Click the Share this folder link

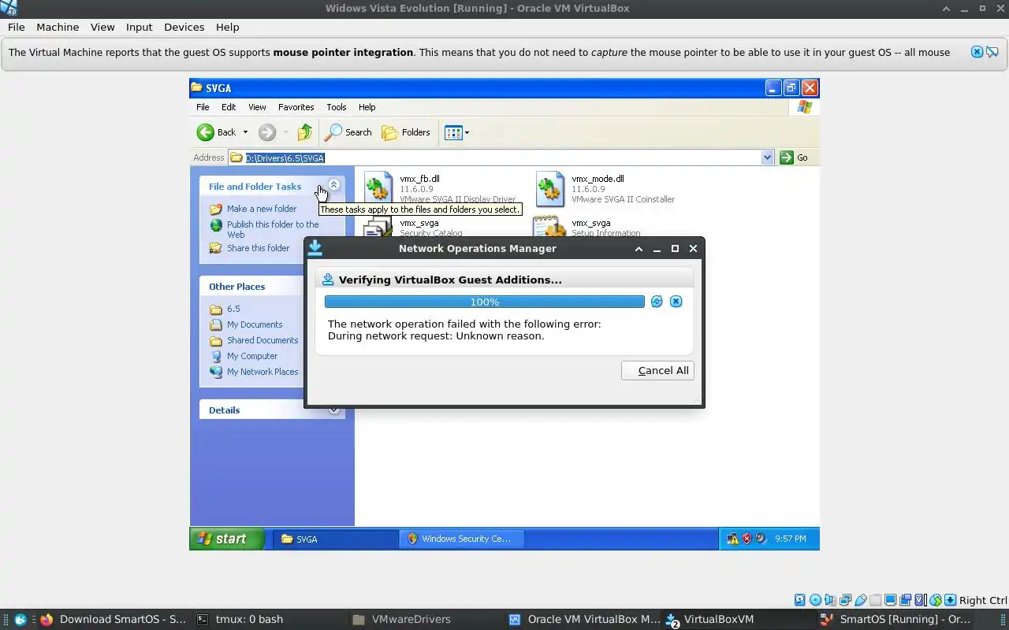(x=258, y=248)
